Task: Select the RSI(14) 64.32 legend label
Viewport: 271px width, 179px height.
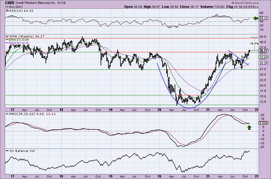Action: pos(21,11)
